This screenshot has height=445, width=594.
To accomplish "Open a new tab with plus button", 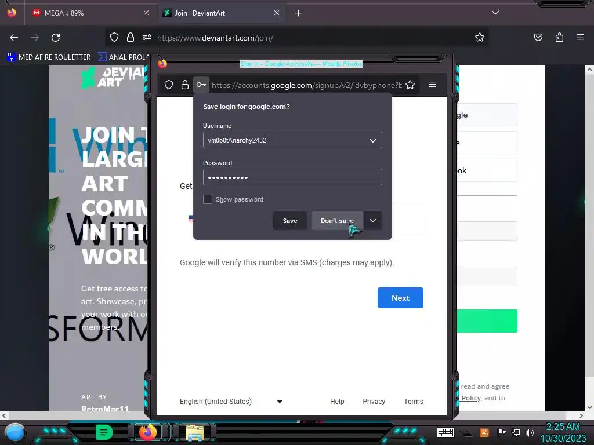I will 299,13.
